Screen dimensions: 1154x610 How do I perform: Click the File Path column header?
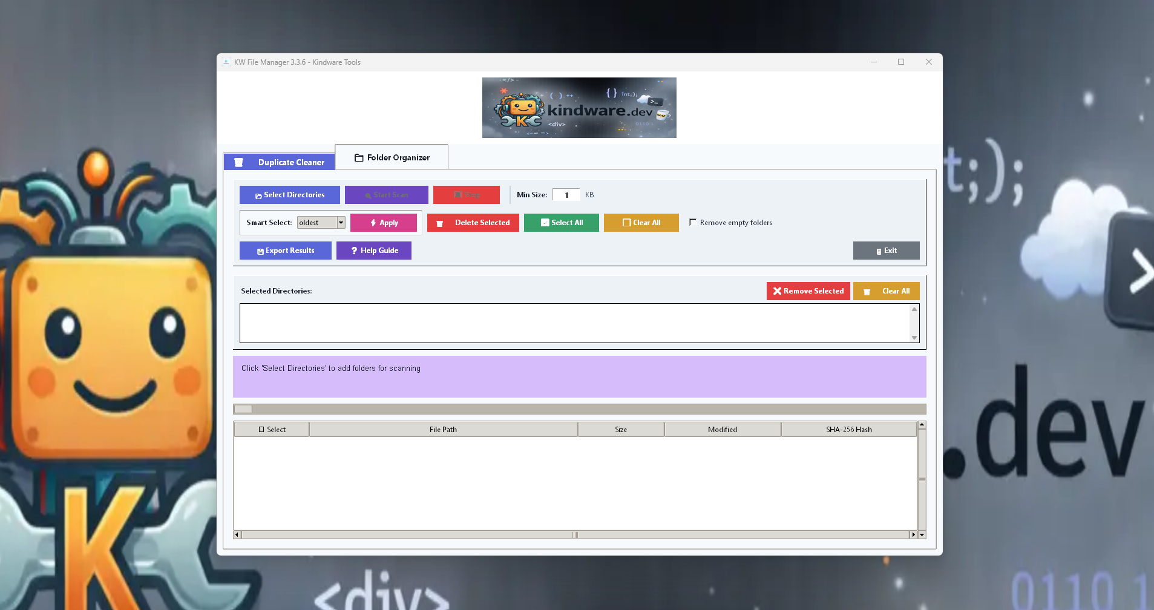click(x=443, y=430)
